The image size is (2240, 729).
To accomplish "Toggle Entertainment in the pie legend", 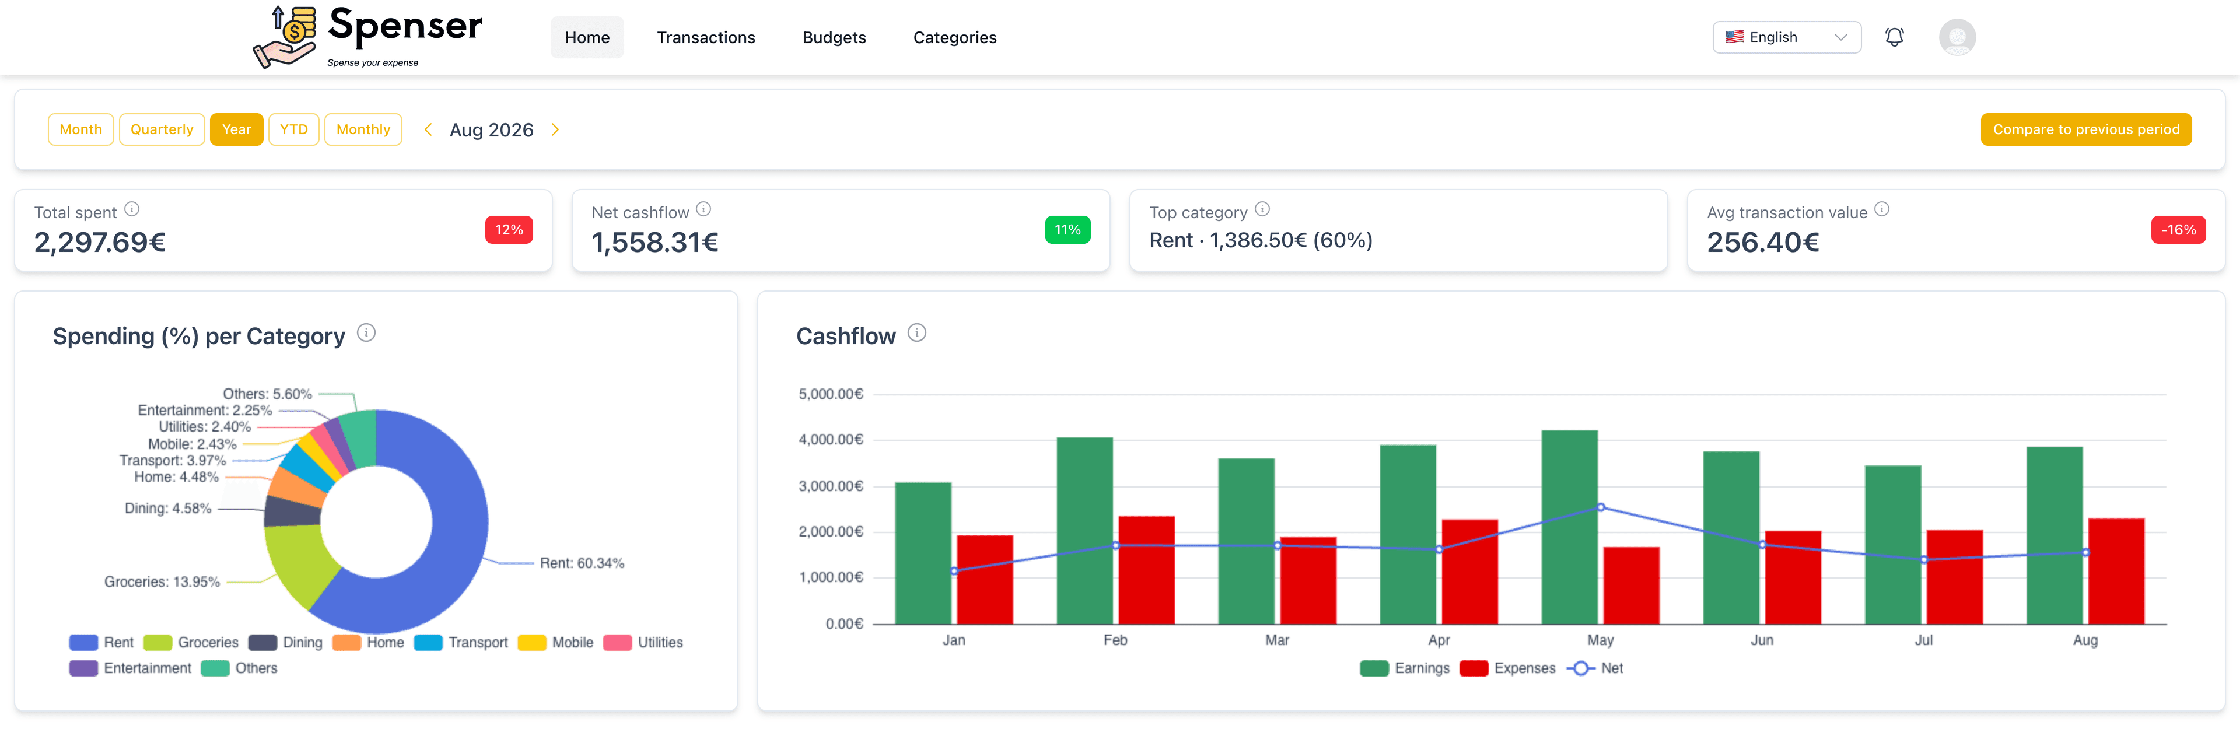I will [131, 668].
